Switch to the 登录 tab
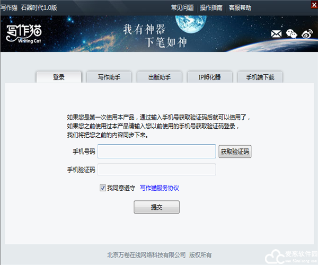The height and width of the screenshot is (265, 318). [x=59, y=77]
